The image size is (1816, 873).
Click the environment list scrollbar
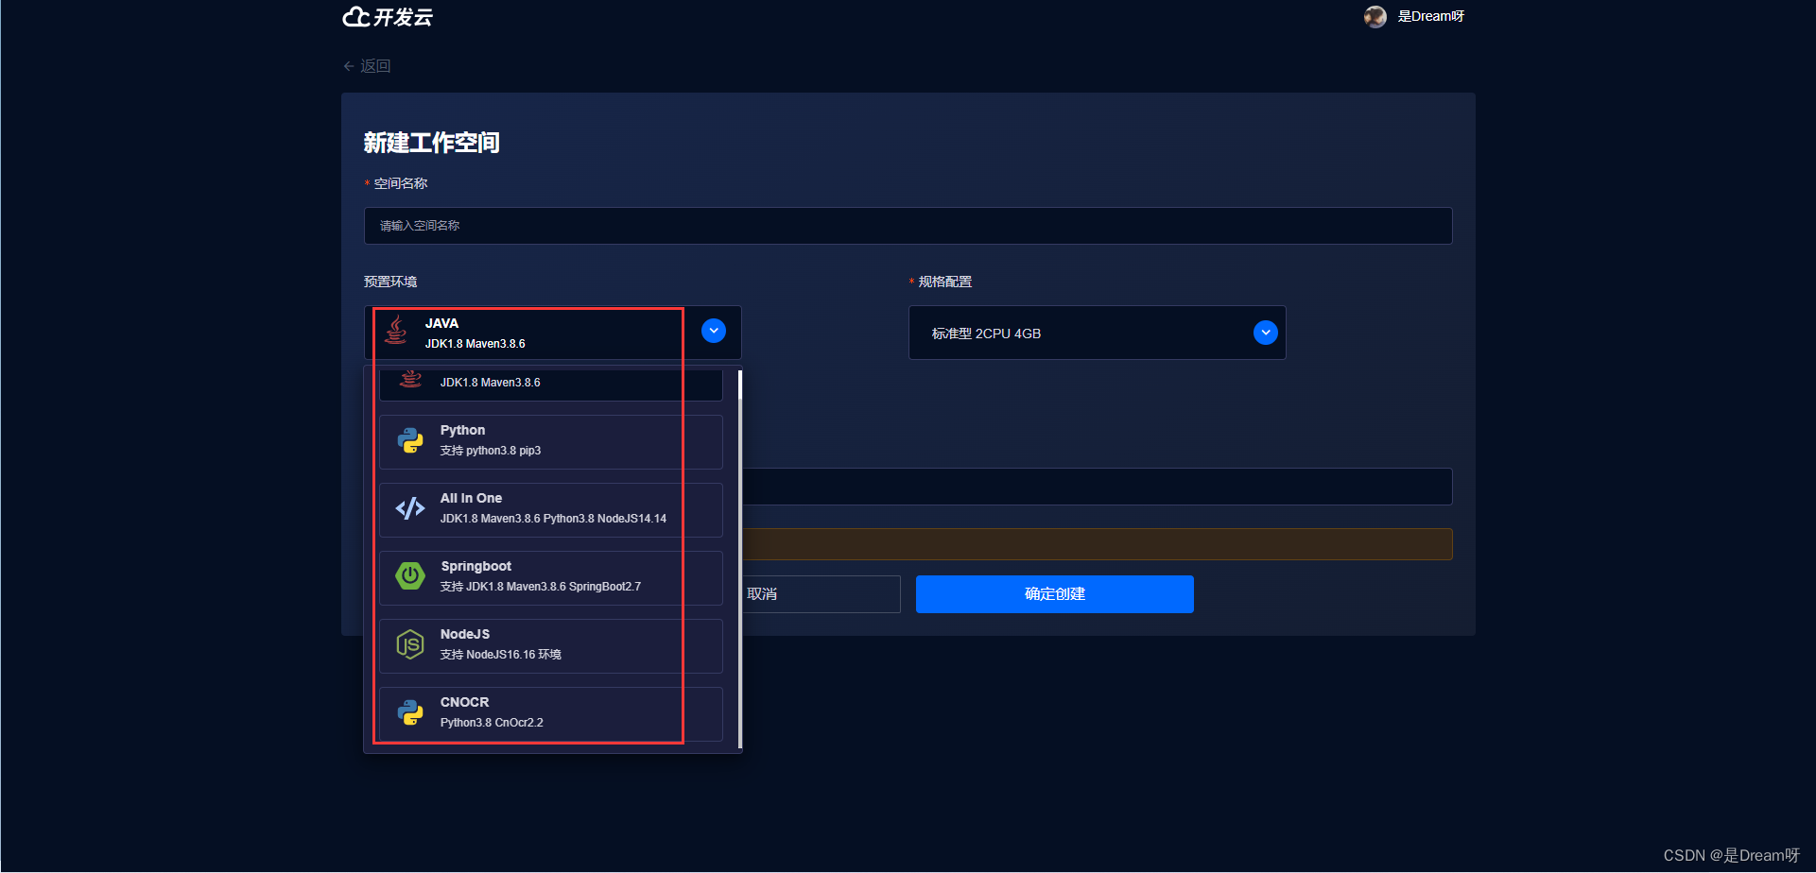click(x=740, y=558)
